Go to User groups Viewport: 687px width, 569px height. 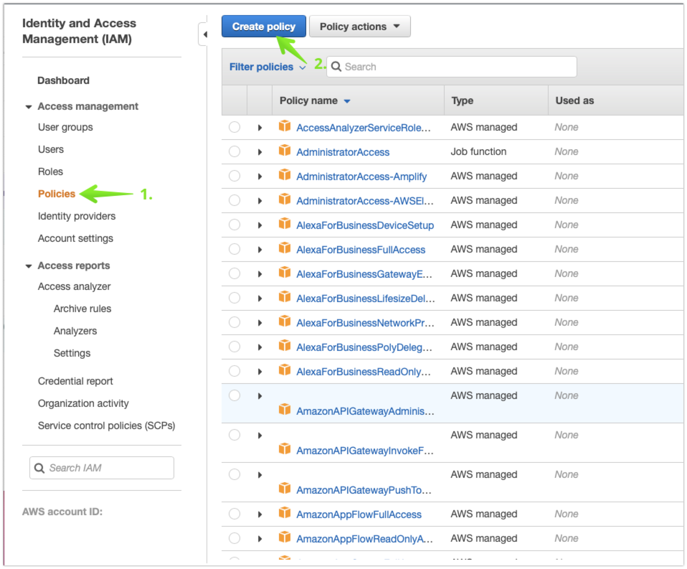pos(65,127)
